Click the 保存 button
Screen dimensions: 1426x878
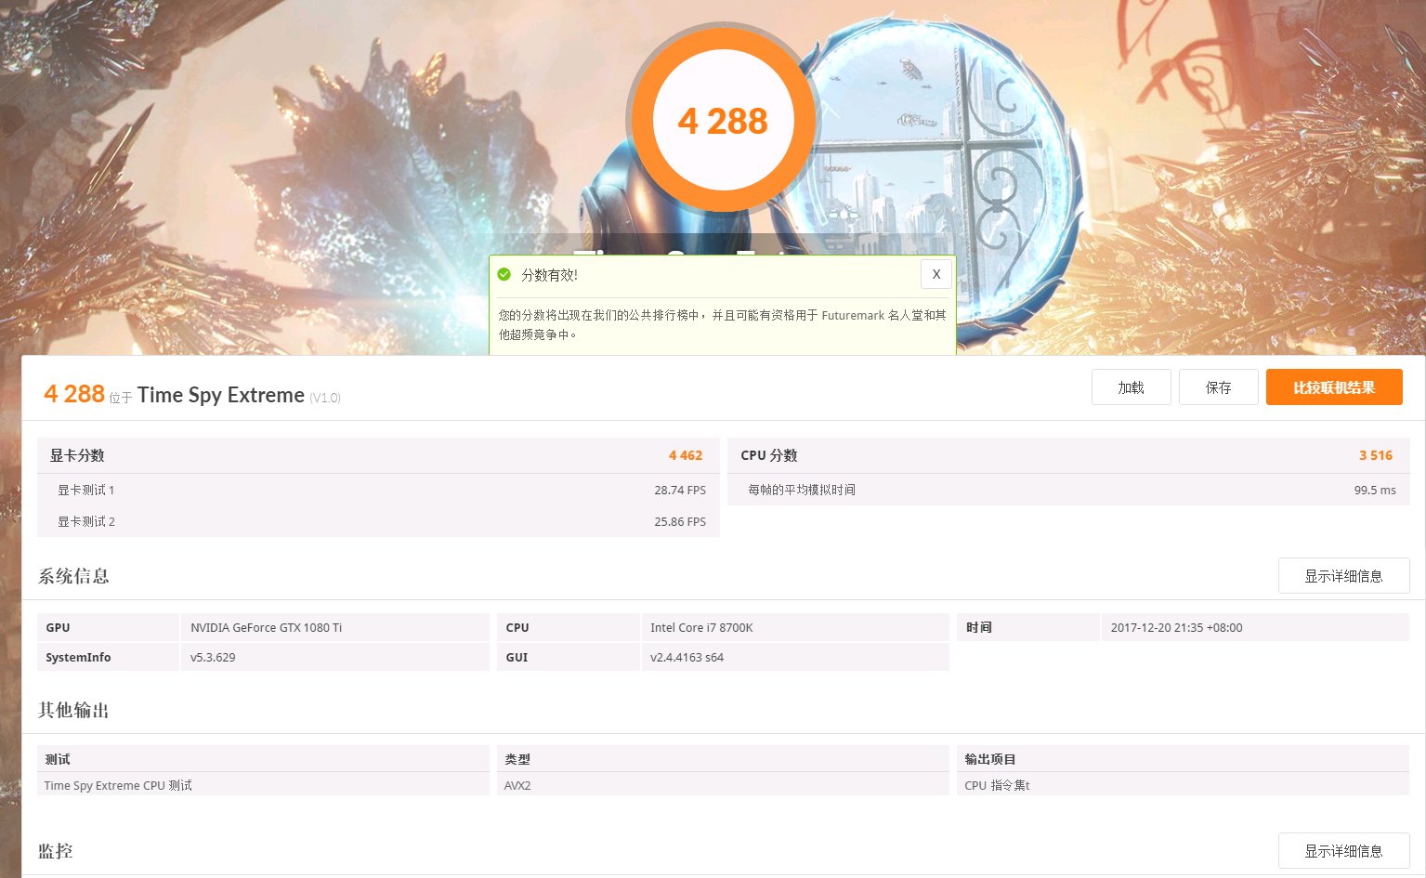[x=1218, y=387]
